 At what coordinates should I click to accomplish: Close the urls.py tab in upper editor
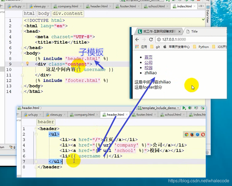coord(24,6)
